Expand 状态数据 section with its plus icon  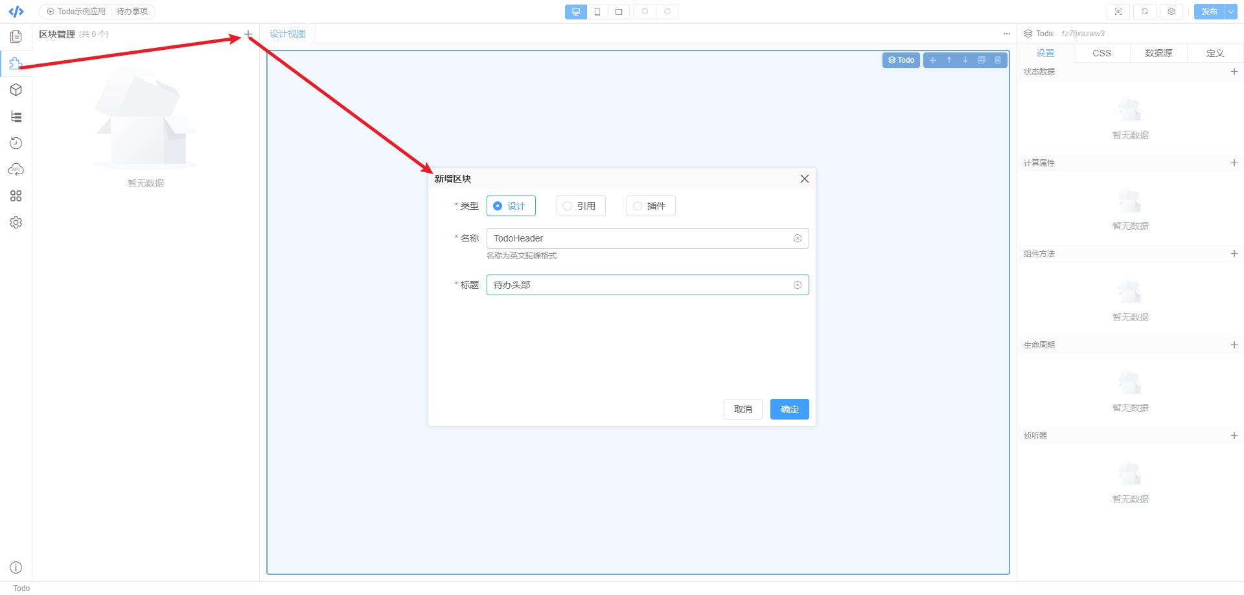pos(1234,72)
